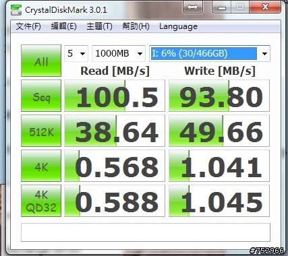This screenshot has width=288, height=256.
Task: Open the test count dropdown showing 5
Action: click(76, 53)
